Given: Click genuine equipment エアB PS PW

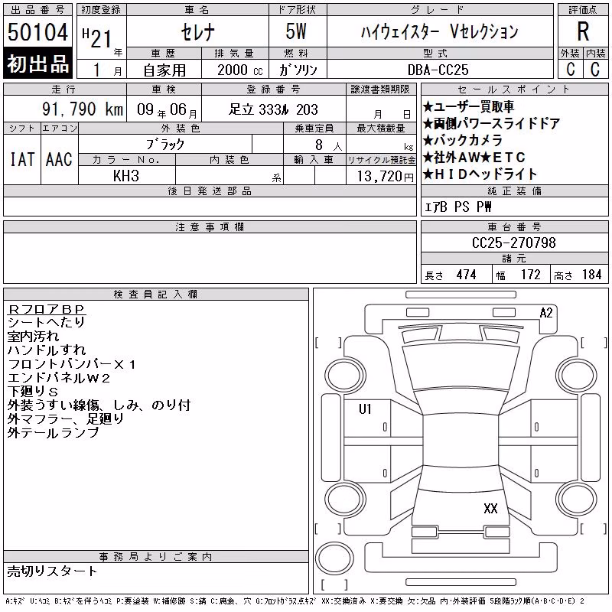Looking at the screenshot, I should point(457,207).
